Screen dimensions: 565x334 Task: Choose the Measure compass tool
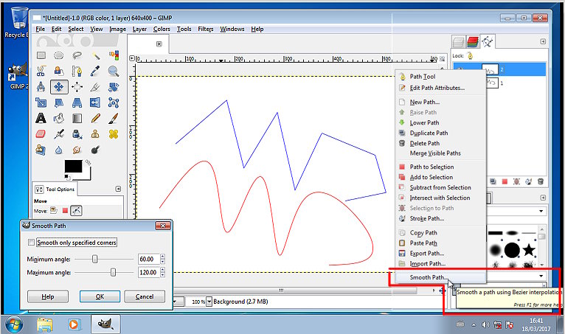(41, 87)
